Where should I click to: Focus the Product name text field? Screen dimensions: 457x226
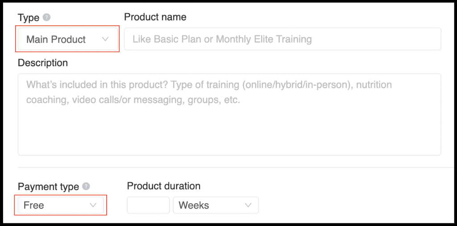pos(283,39)
